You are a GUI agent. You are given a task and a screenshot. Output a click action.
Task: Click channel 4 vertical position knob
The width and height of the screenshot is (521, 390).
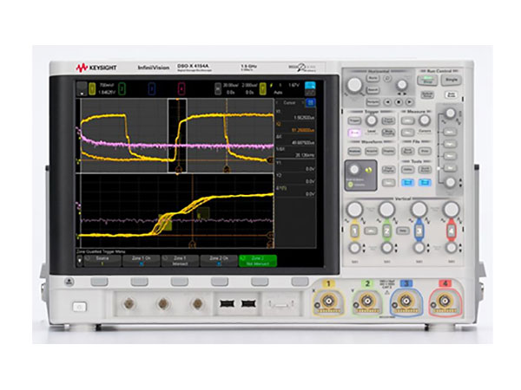click(x=452, y=247)
